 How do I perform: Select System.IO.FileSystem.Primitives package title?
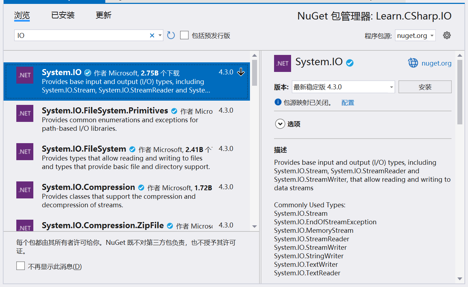tap(105, 111)
